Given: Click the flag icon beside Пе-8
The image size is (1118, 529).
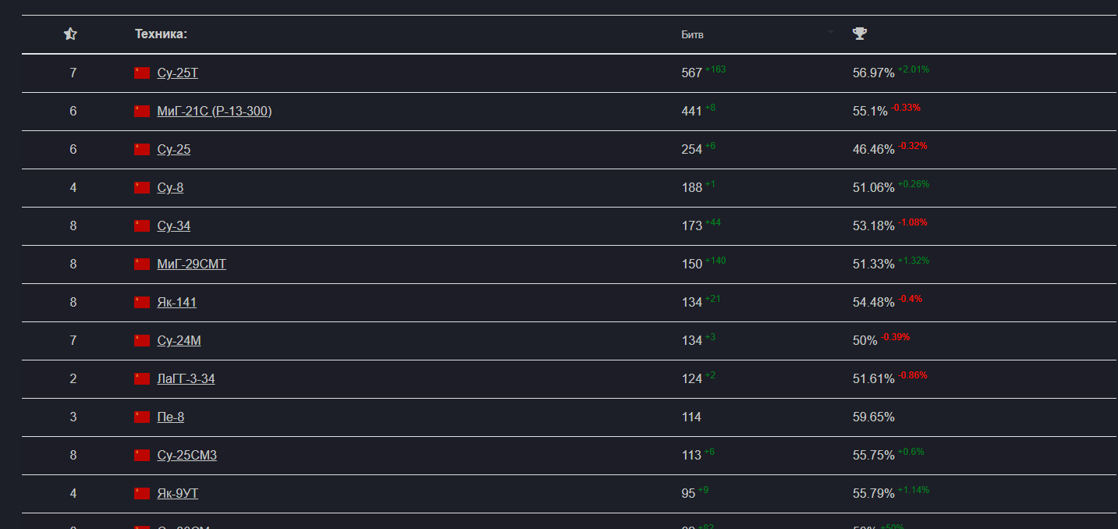Looking at the screenshot, I should [141, 417].
